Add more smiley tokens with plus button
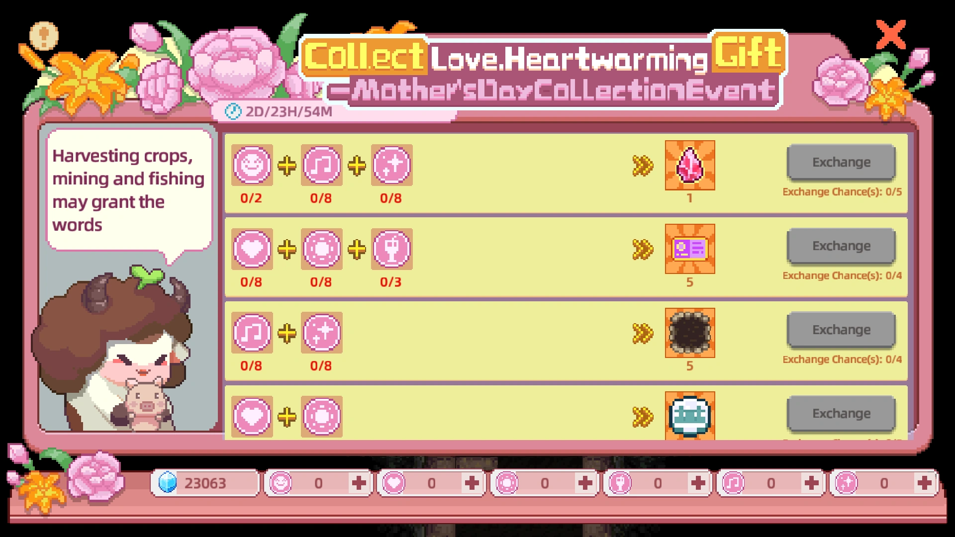 click(359, 483)
